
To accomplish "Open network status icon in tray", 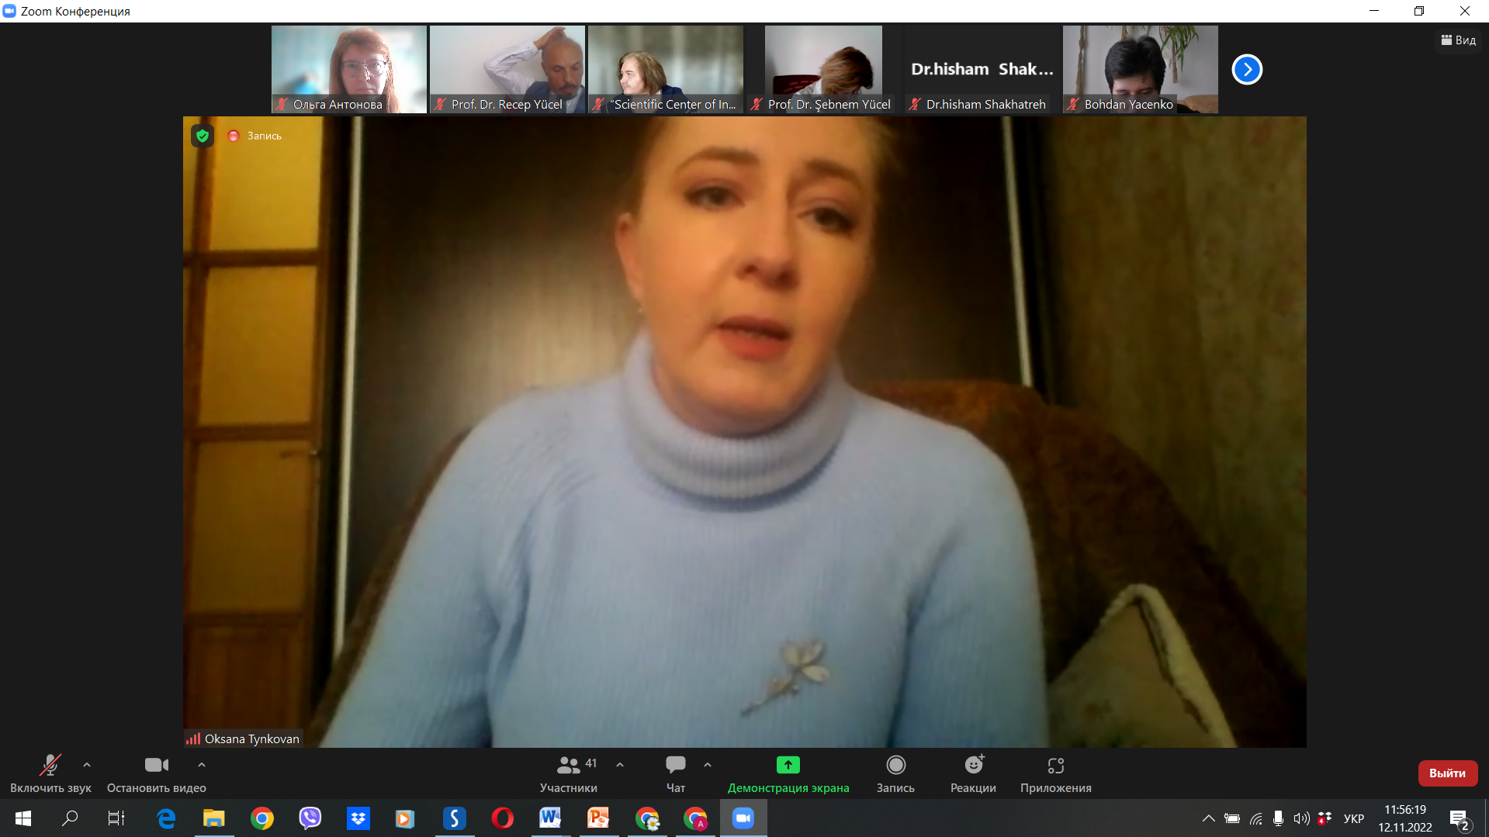I will point(1255,818).
